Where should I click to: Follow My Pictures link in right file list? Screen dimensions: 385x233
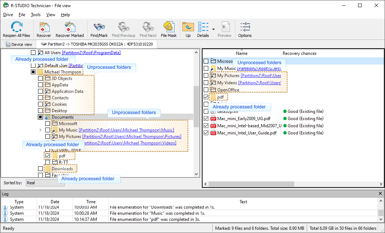point(261,76)
